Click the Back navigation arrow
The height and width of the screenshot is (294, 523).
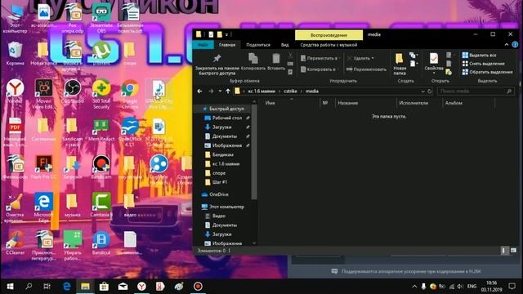(199, 91)
